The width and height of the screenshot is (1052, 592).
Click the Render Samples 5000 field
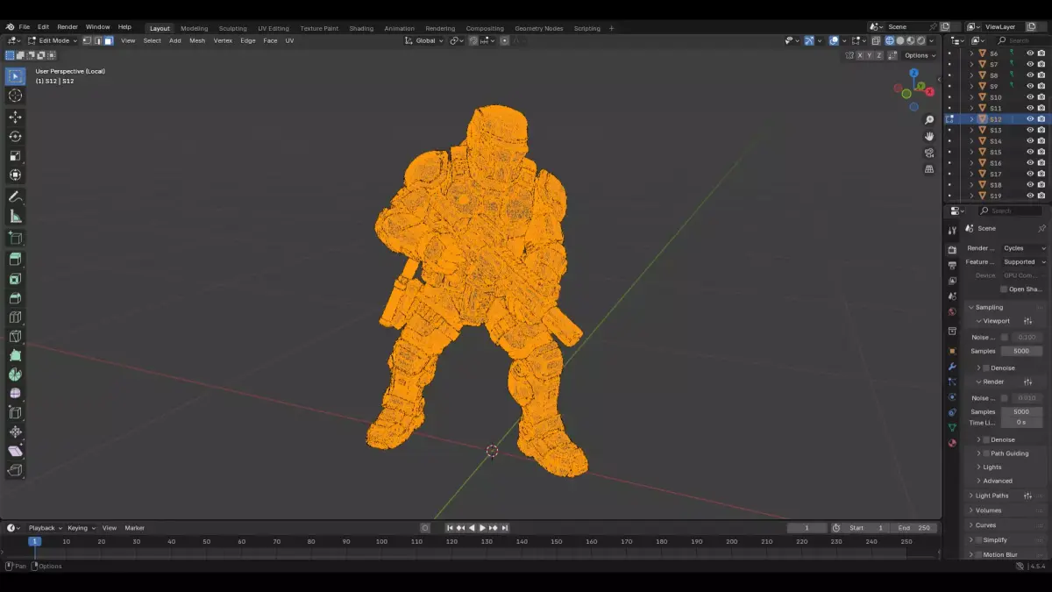click(x=1021, y=411)
